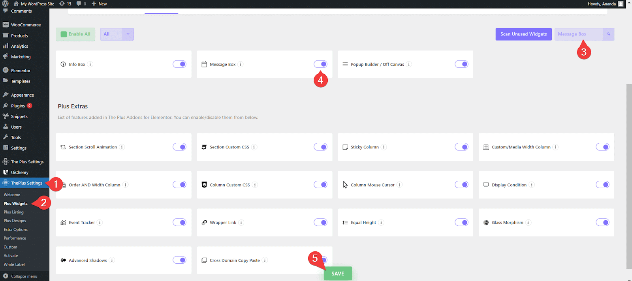Click the updates icon showing 15
632x281 pixels.
[65, 4]
